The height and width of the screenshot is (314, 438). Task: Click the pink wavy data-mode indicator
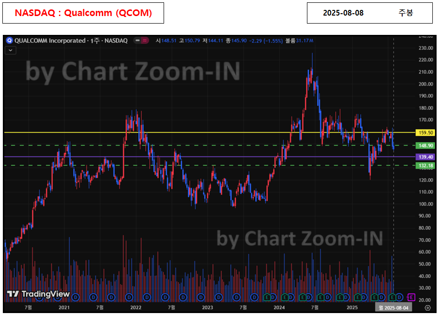(x=145, y=41)
